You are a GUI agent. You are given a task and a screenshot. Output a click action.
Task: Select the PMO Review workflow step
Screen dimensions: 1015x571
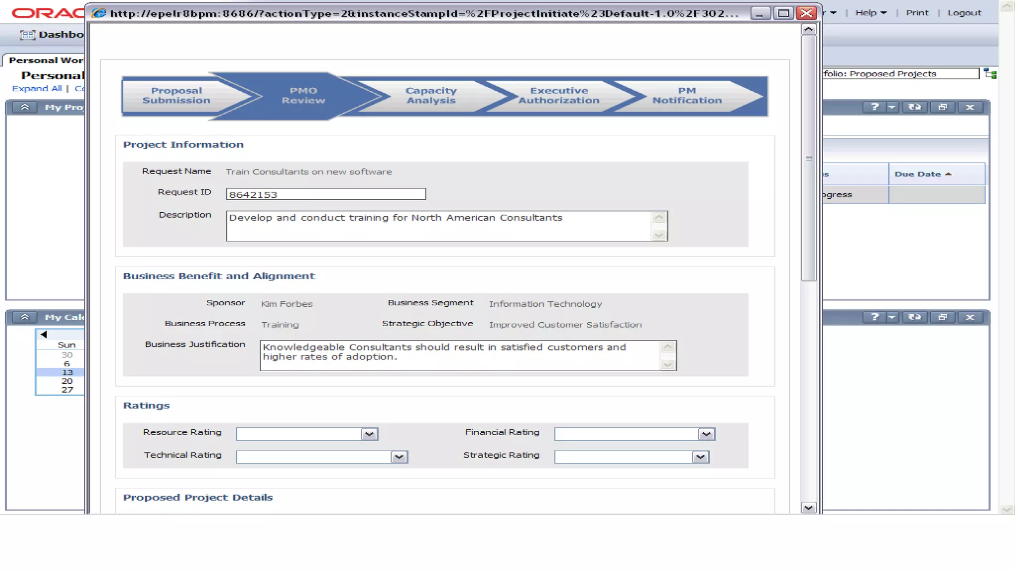303,96
